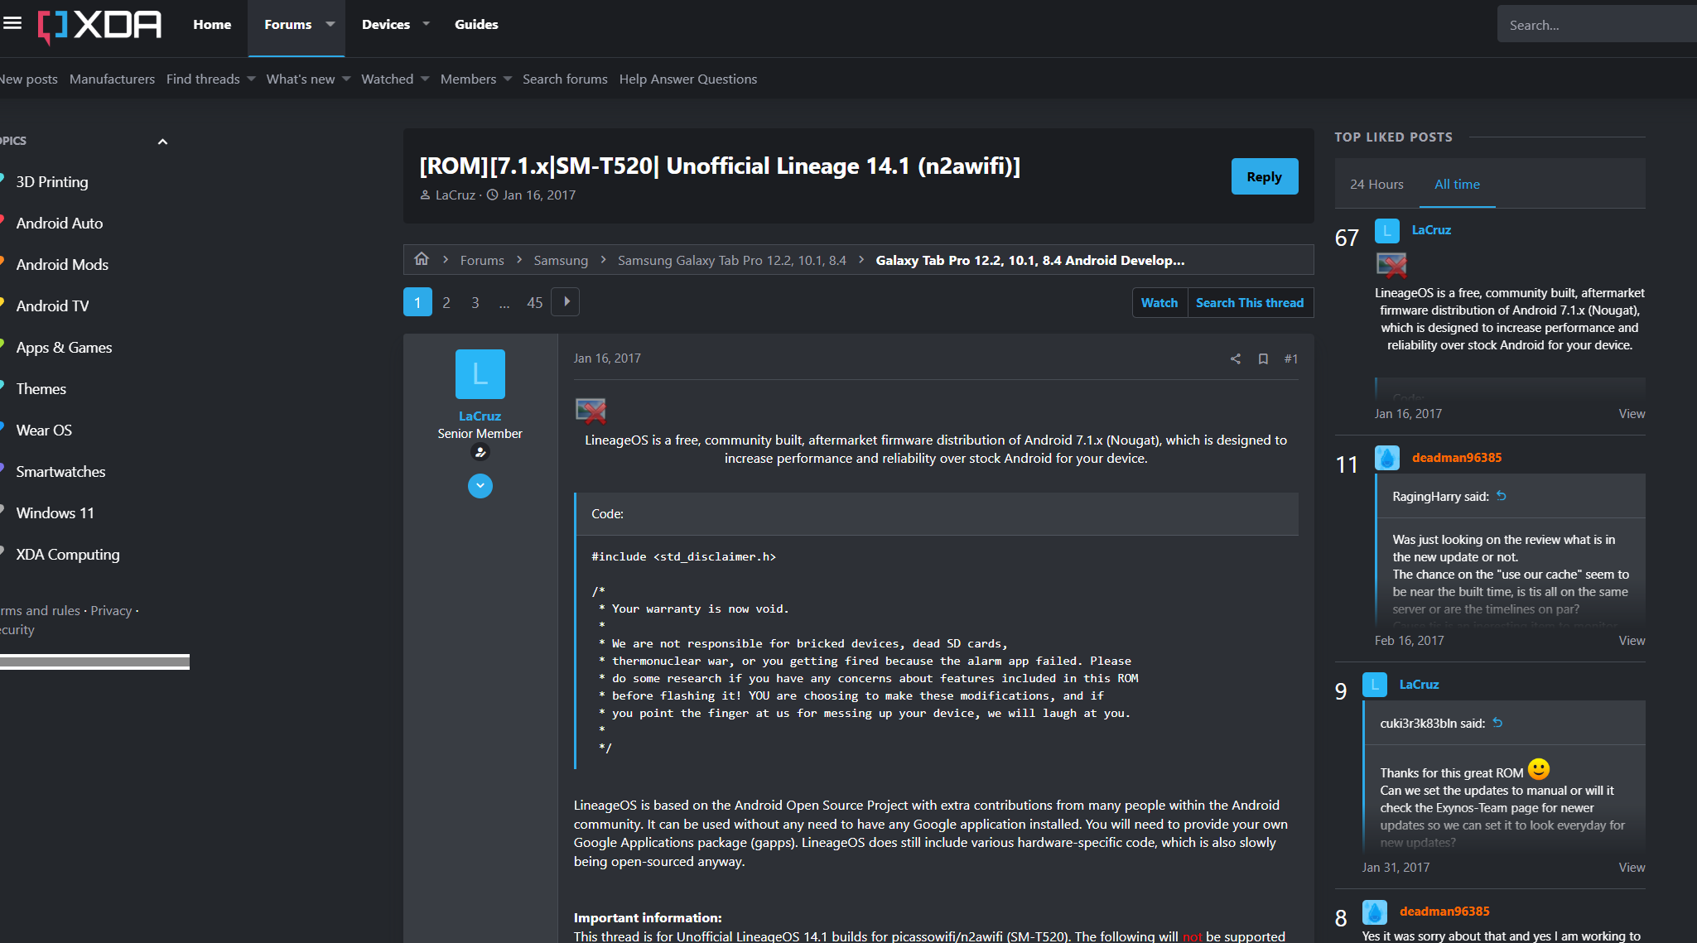Click LaCruz avatar in 9-likes post
Viewport: 1697px width, 943px height.
point(1375,685)
